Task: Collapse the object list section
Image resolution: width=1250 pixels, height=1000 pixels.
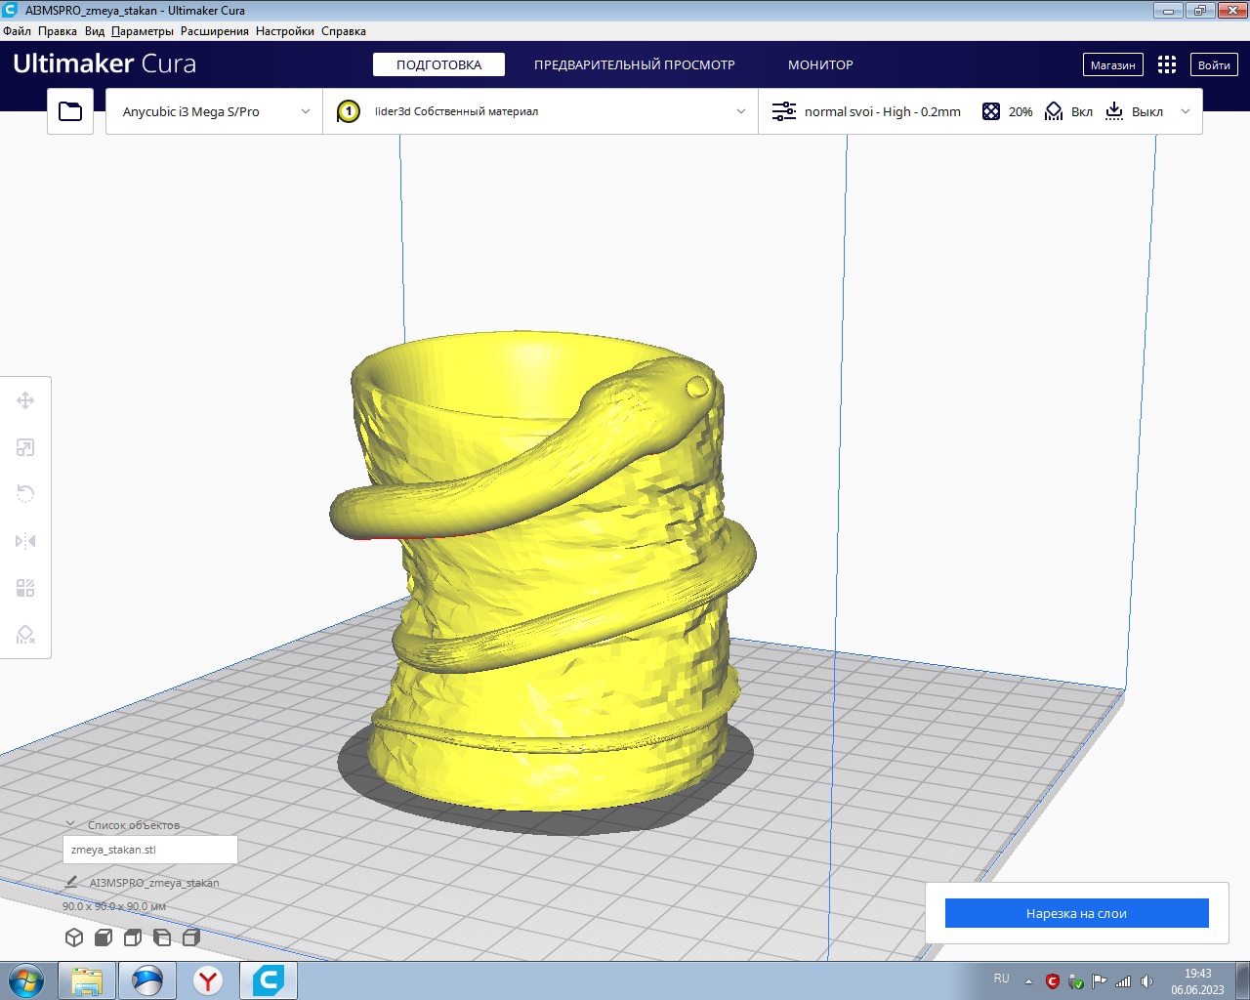Action: 70,825
